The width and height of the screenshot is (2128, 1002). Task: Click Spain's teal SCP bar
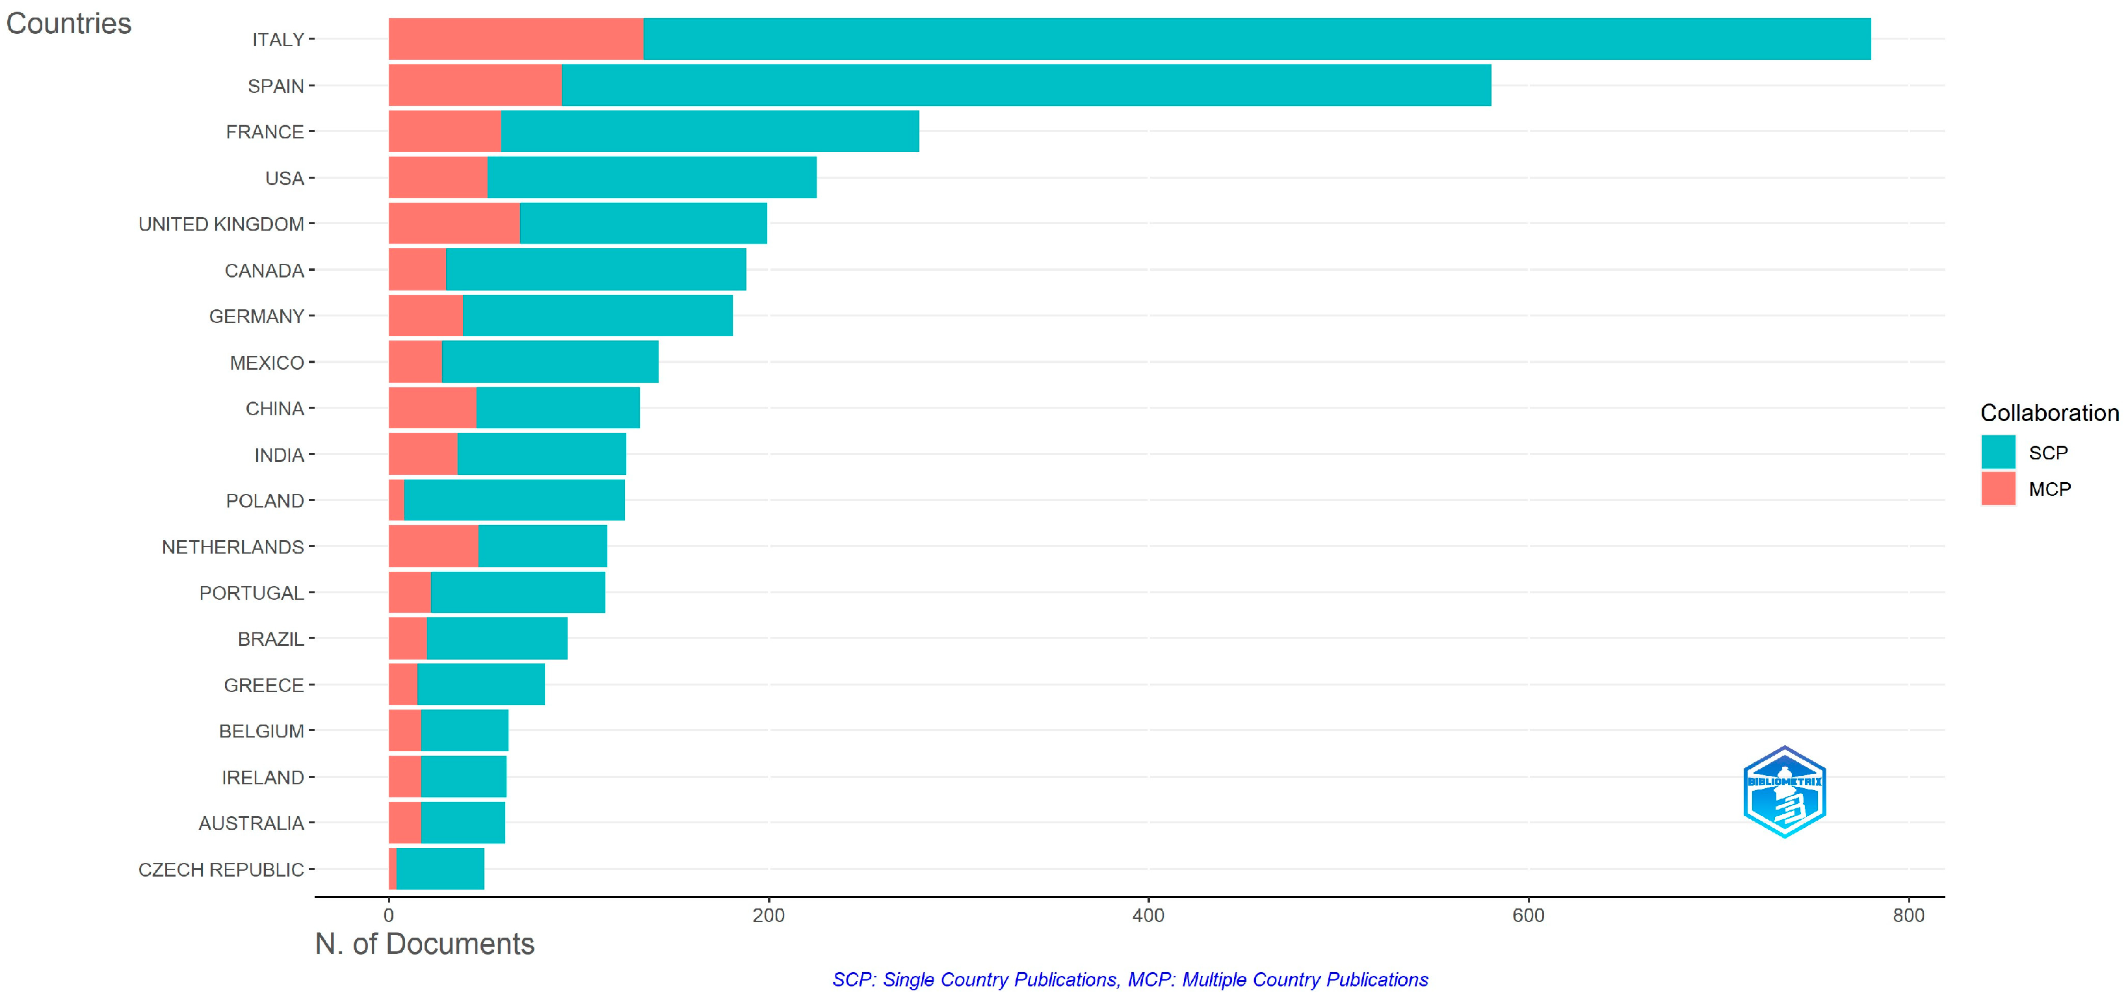(1026, 85)
